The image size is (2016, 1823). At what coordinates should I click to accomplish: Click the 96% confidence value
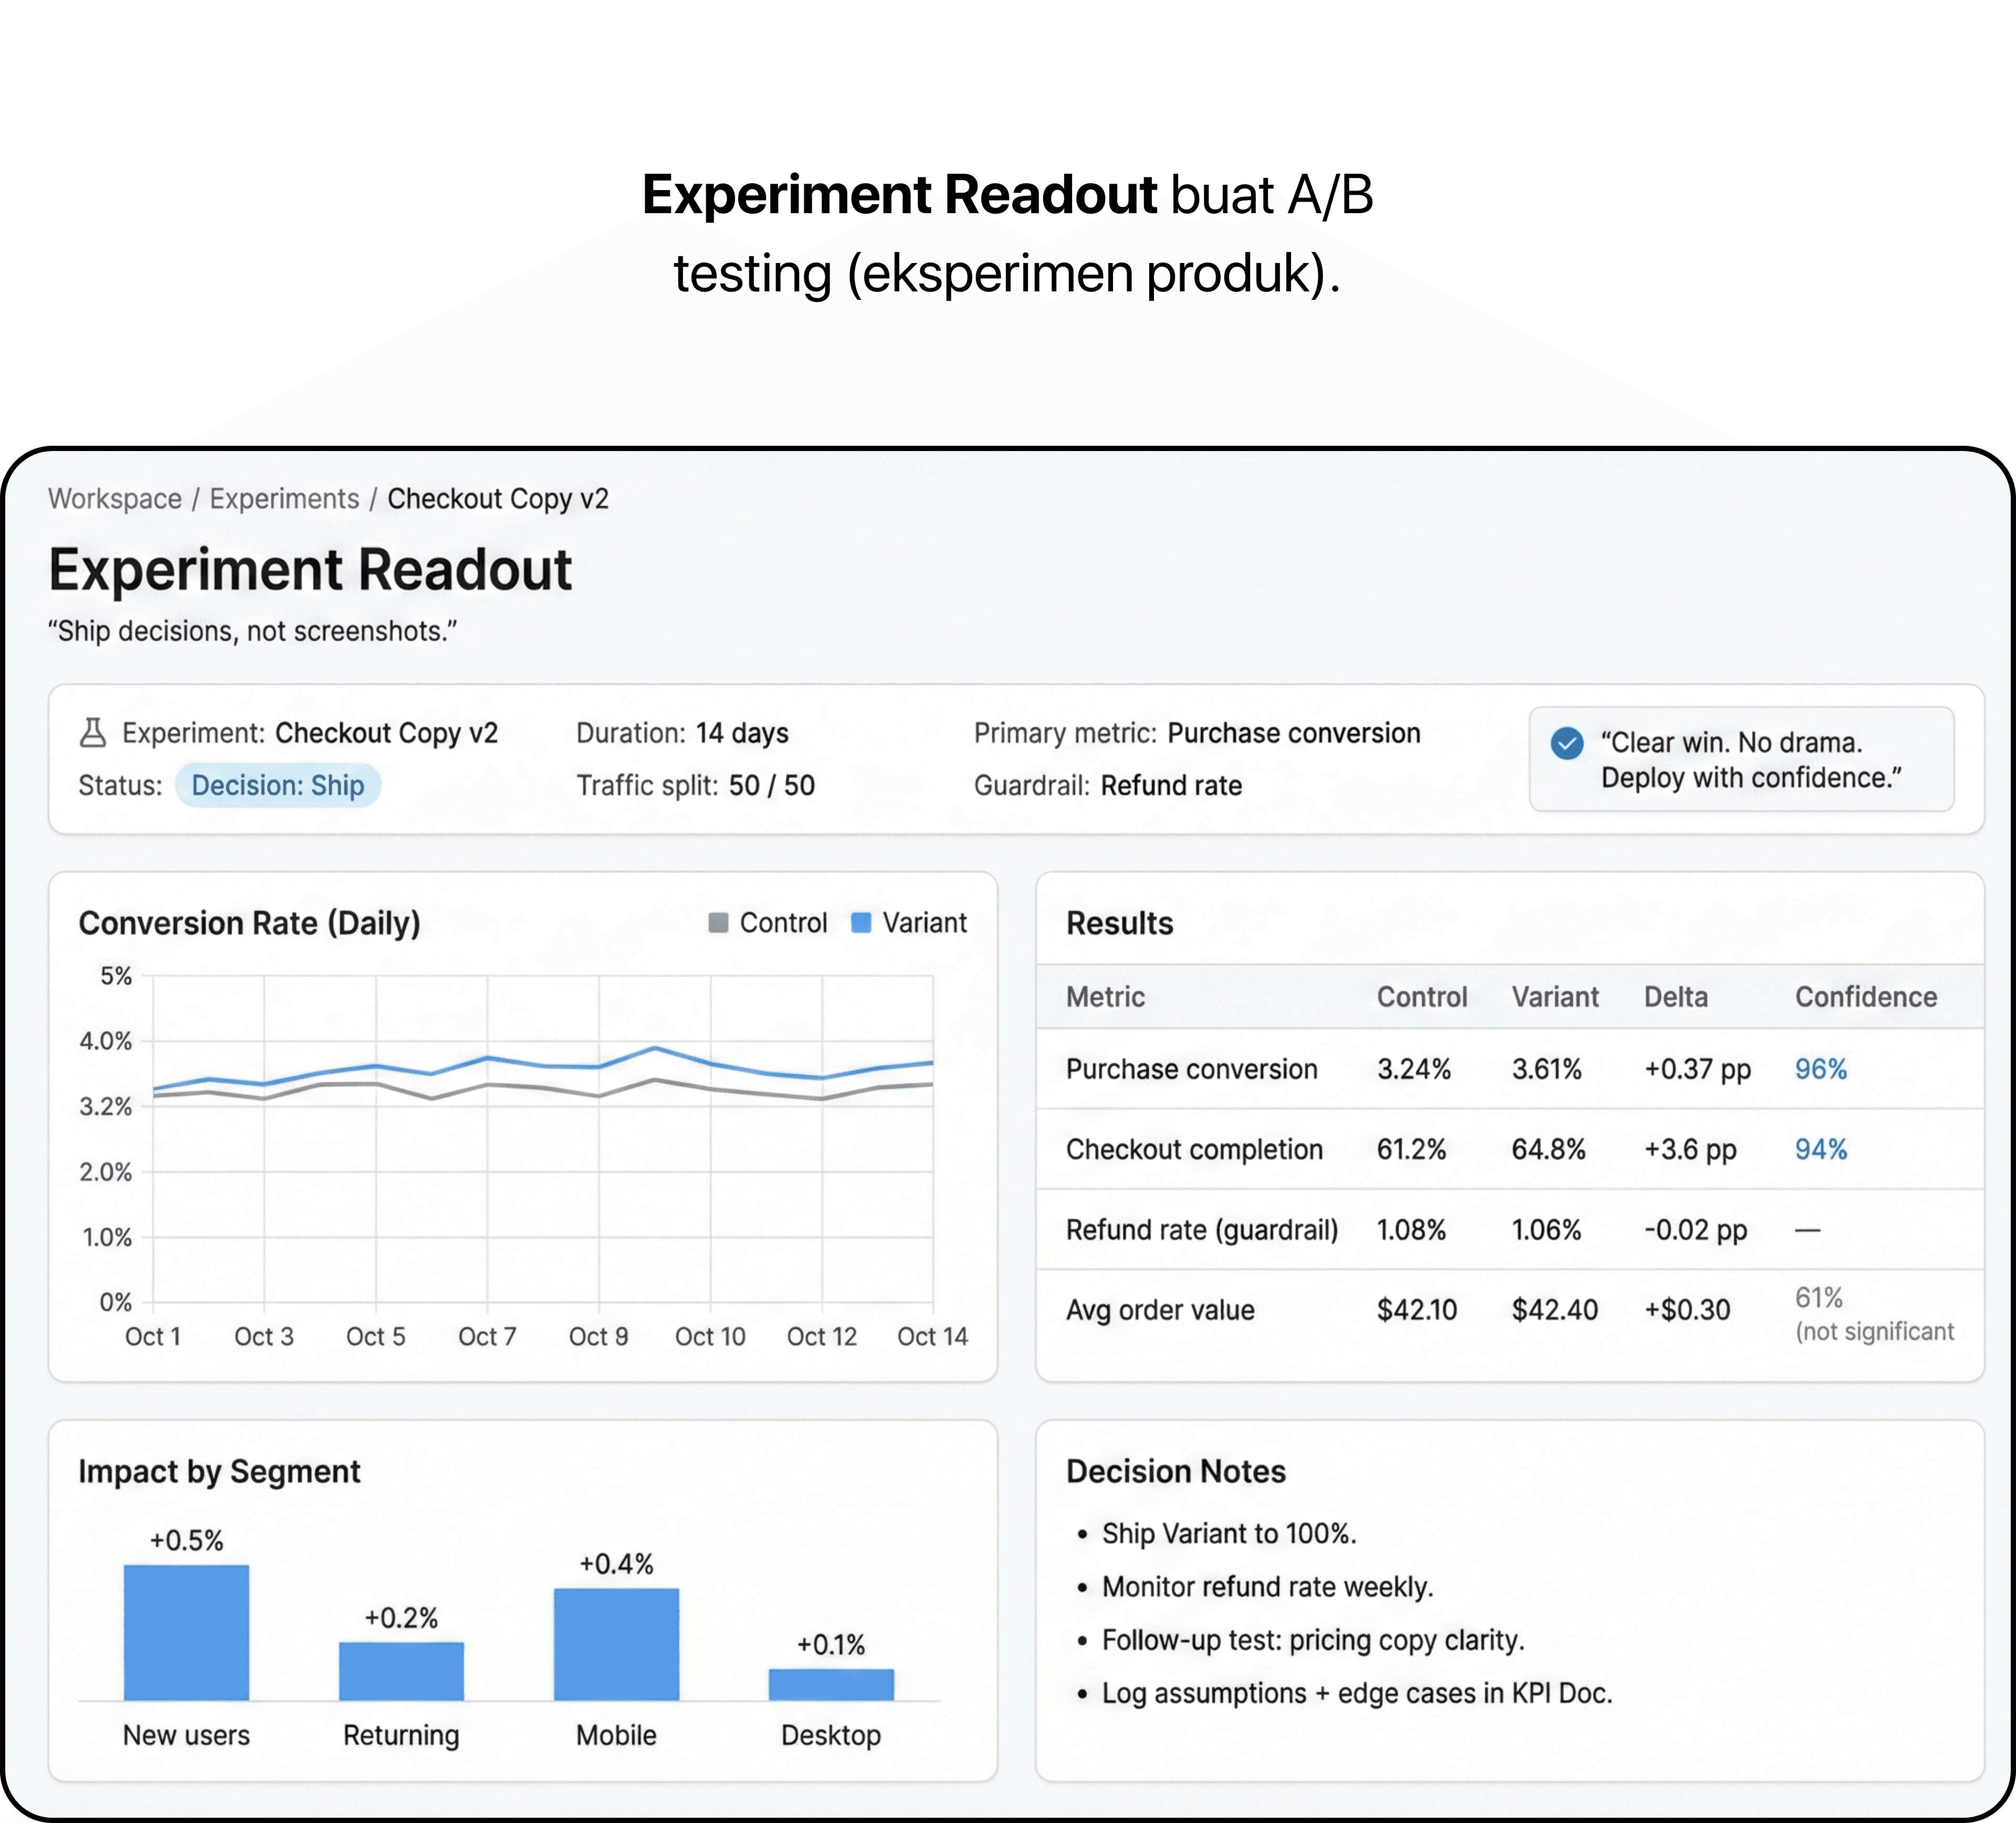[x=1820, y=1069]
